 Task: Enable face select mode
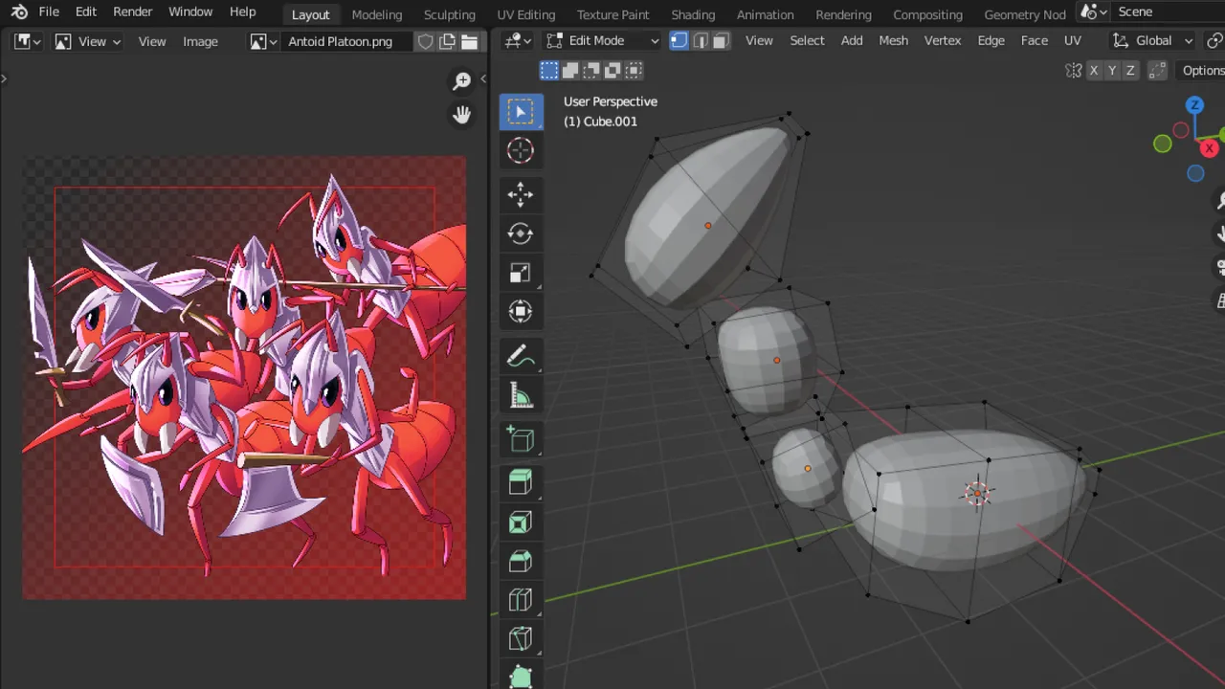[721, 40]
